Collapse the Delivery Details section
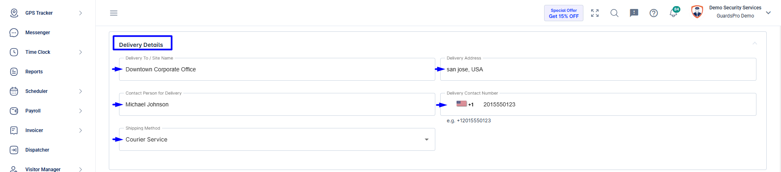Screen dimensions: 781x172 755,43
